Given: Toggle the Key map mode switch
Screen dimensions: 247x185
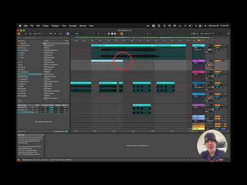Looking at the screenshot, I should click(x=197, y=34).
